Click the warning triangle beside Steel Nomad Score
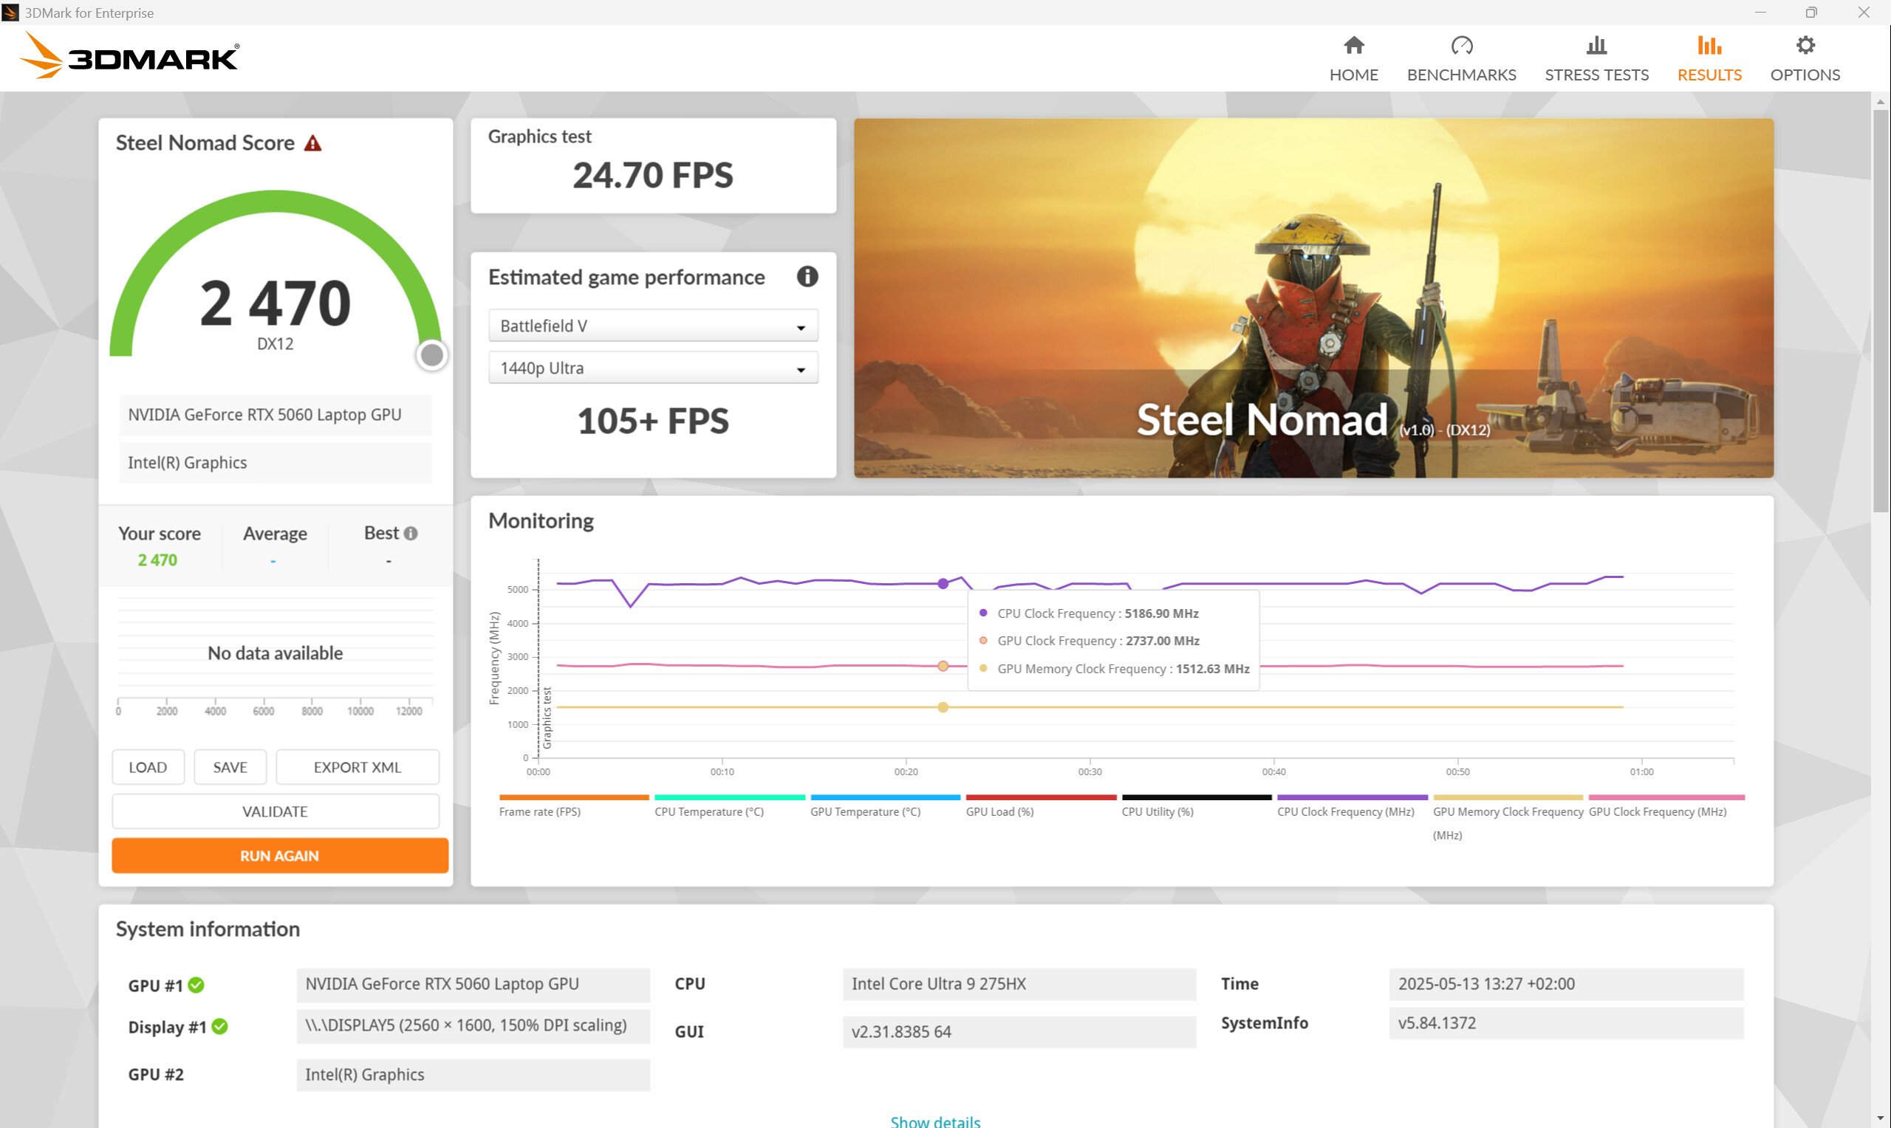1891x1128 pixels. coord(315,142)
